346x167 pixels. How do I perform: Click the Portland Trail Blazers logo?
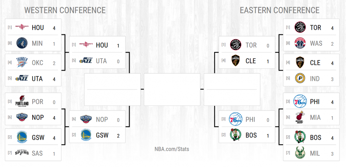tap(21, 102)
